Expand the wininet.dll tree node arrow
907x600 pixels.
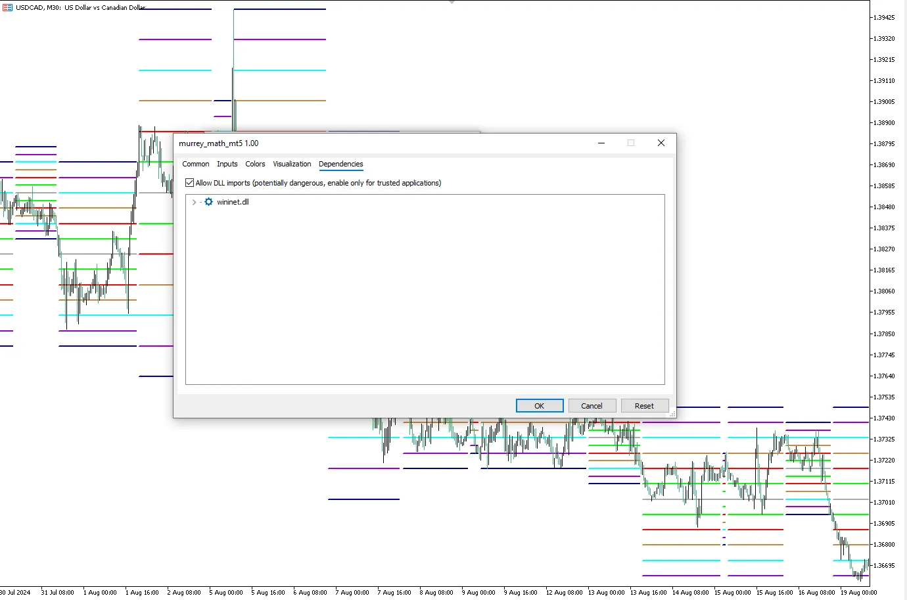pos(194,202)
